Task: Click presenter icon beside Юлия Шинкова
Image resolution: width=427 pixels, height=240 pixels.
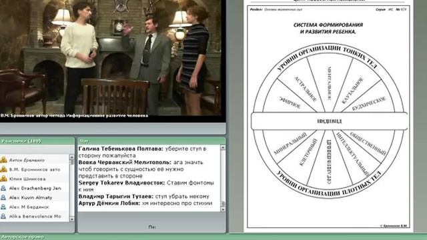Action: click(3, 179)
